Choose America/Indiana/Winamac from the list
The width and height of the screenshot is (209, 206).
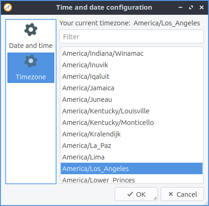(132, 53)
